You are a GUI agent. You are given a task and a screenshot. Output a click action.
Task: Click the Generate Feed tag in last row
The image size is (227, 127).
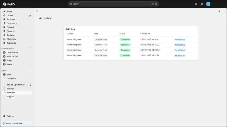pos(101,55)
